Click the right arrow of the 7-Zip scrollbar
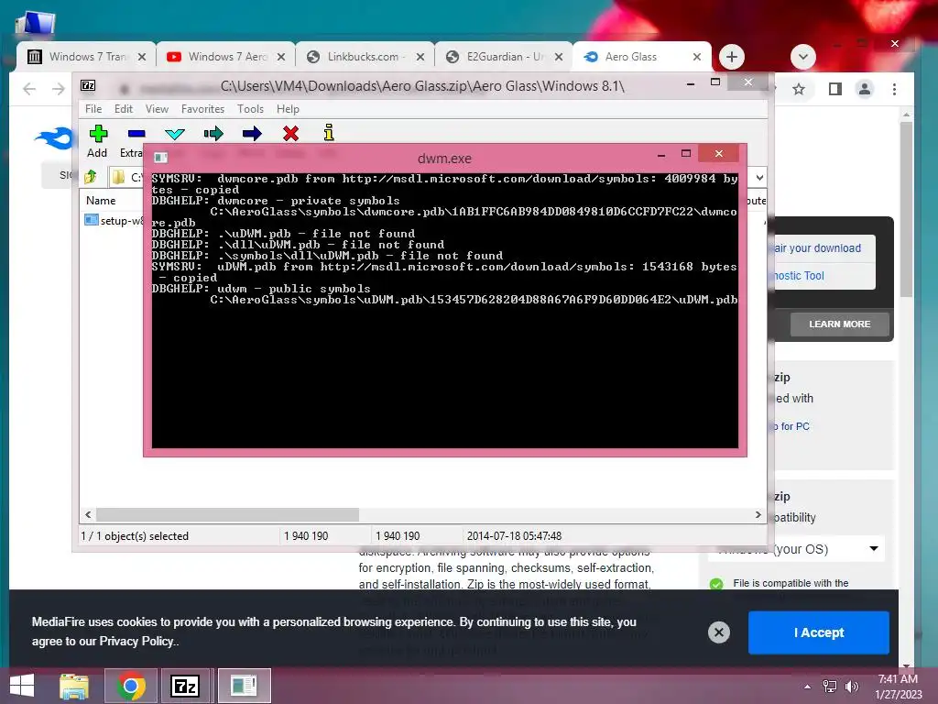 (x=758, y=515)
